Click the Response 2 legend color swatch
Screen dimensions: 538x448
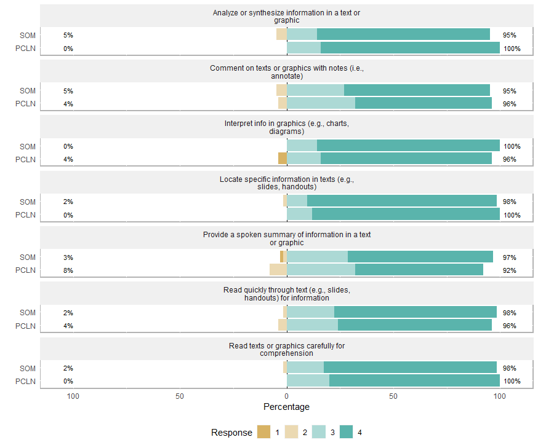[x=291, y=432]
